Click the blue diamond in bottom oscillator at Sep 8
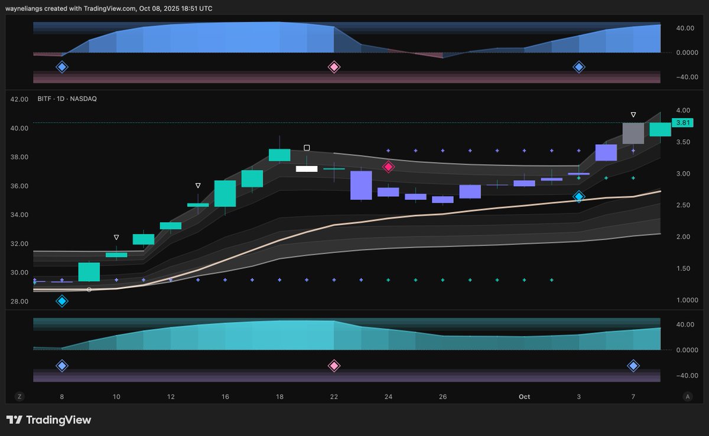 coord(62,366)
